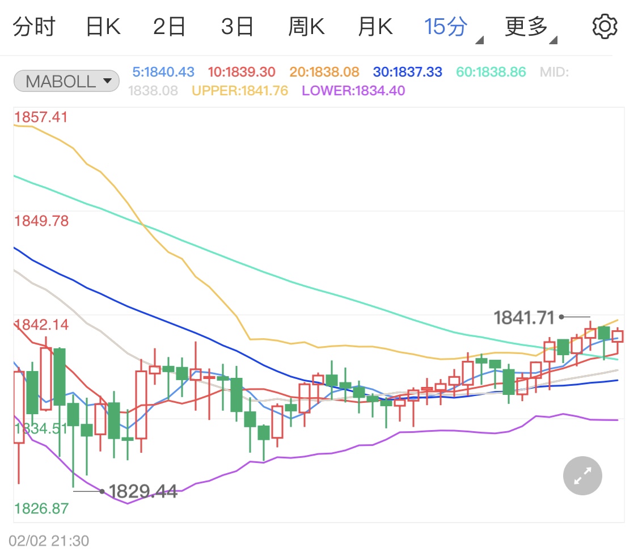Select the 周K weekly chart tab
The height and width of the screenshot is (560, 638).
point(306,27)
